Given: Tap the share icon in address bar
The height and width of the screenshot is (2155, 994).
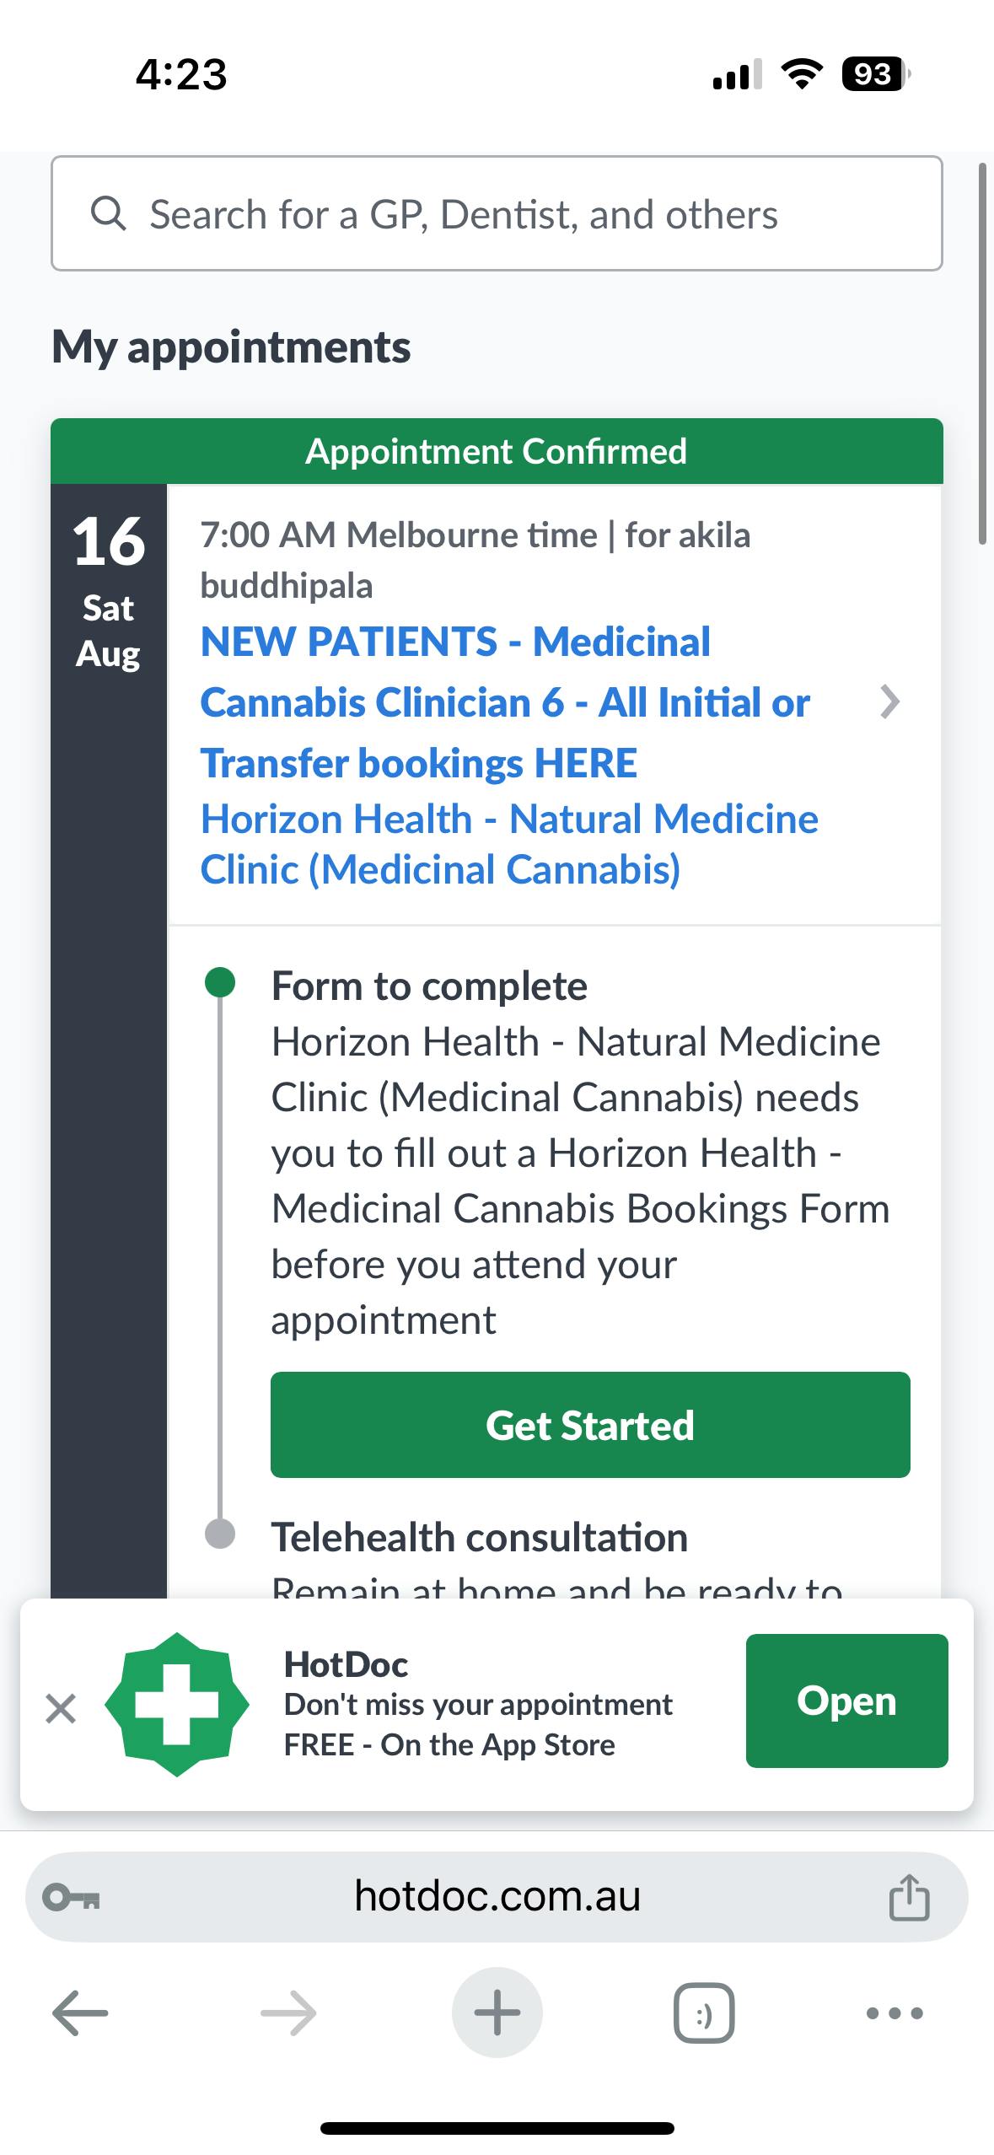Looking at the screenshot, I should [x=909, y=1897].
